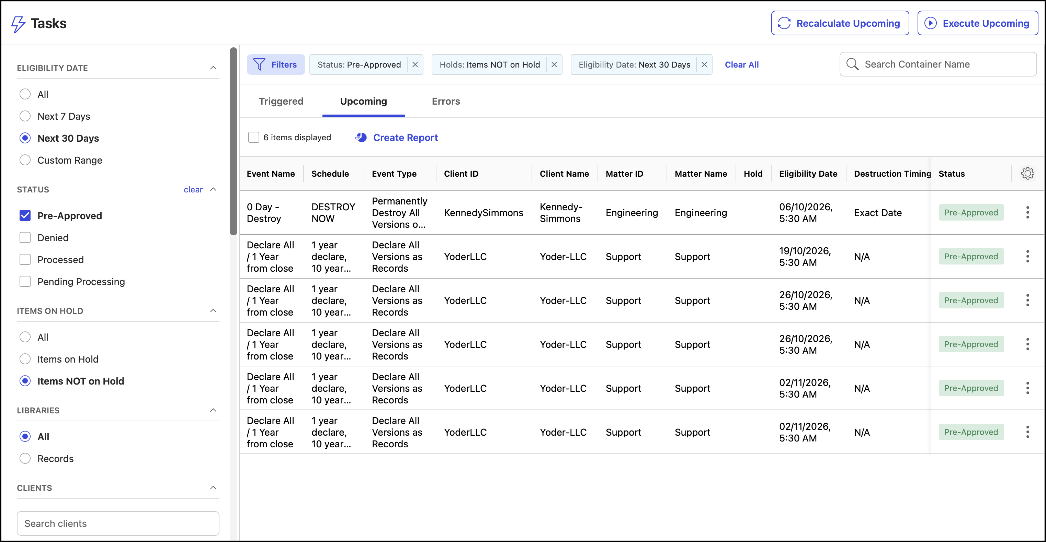Select Next 7 Days radio option
The image size is (1046, 542).
25,116
